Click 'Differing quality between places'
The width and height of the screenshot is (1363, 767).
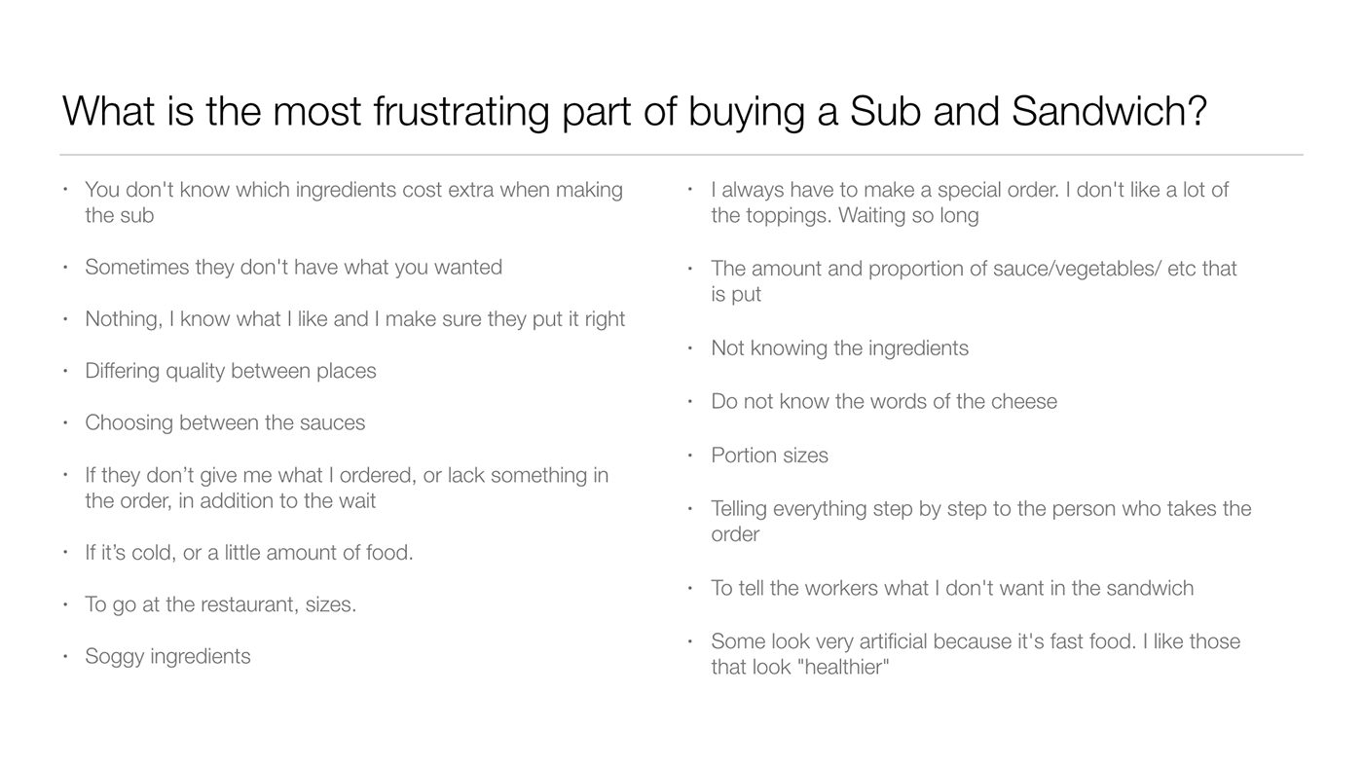[x=230, y=371]
